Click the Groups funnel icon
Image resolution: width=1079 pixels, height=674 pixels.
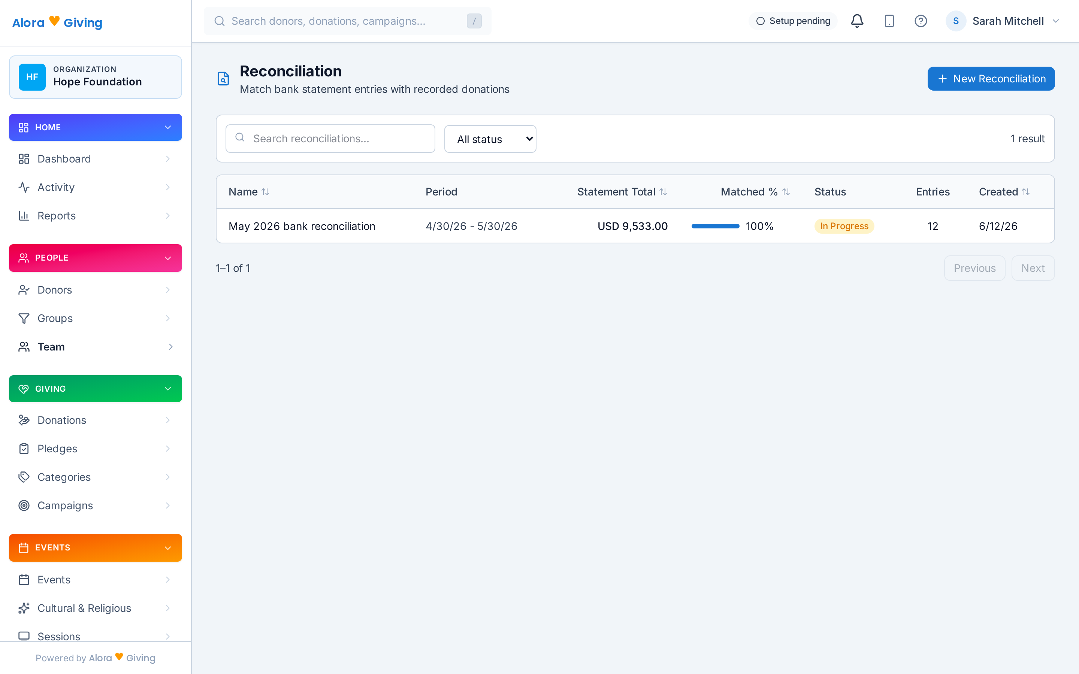(24, 318)
